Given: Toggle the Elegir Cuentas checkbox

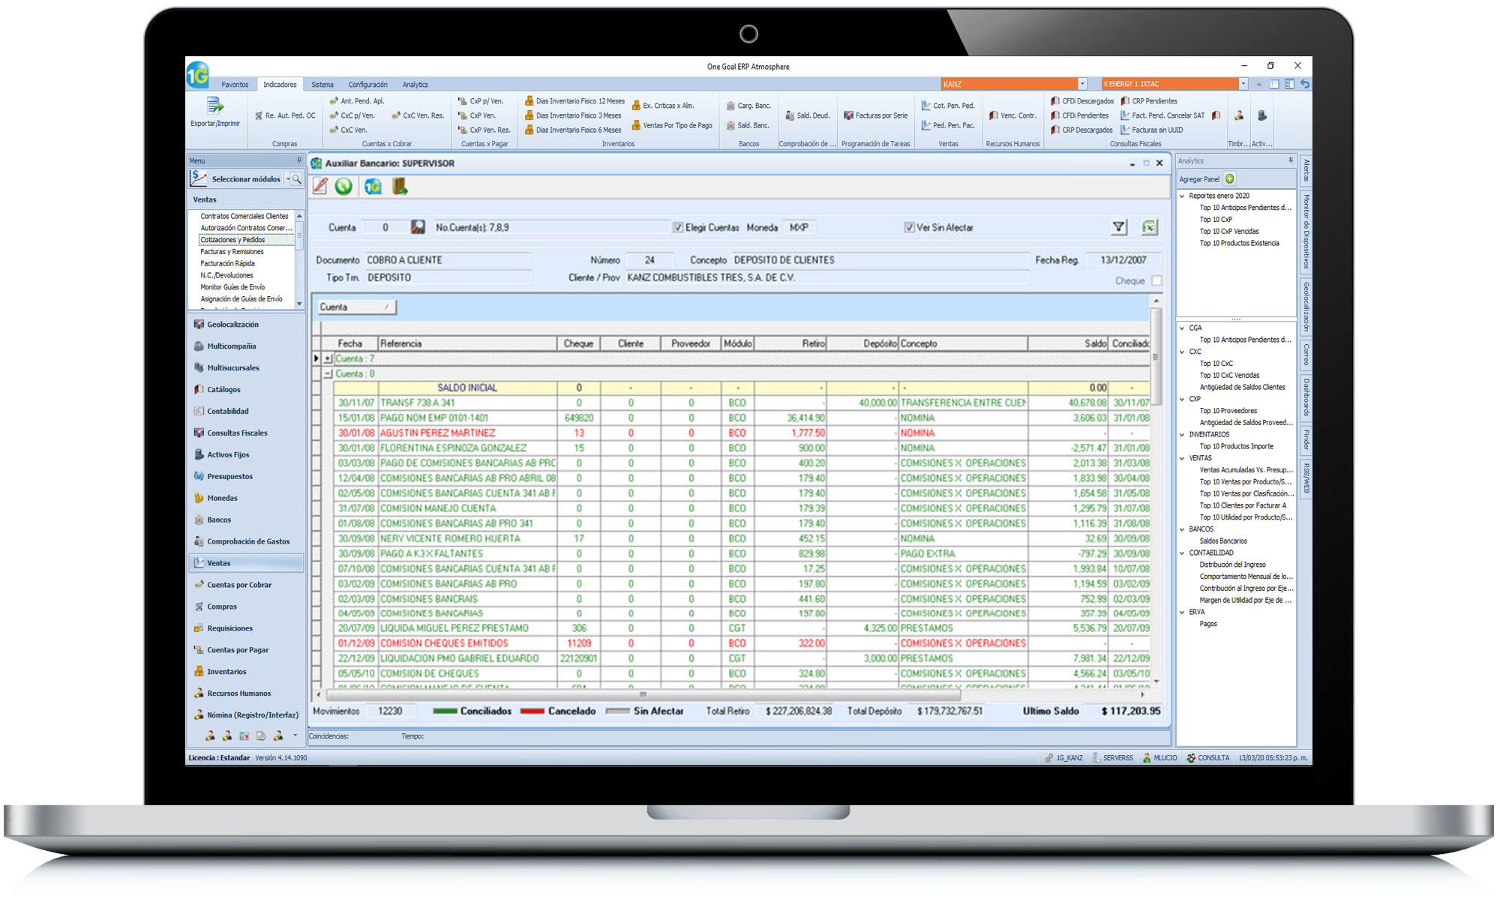Looking at the screenshot, I should [678, 227].
